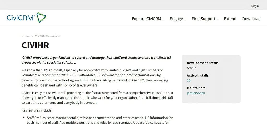Expand the Engage dropdown caret
This screenshot has width=267, height=124.
click(x=185, y=19)
